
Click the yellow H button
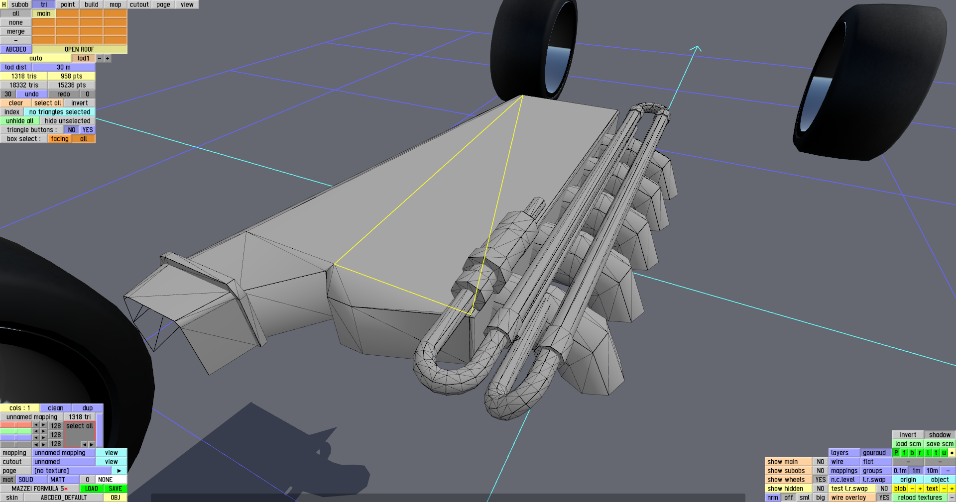tap(4, 4)
